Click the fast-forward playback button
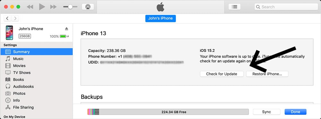Screen dimensions: 321x119 click(x=53, y=7)
